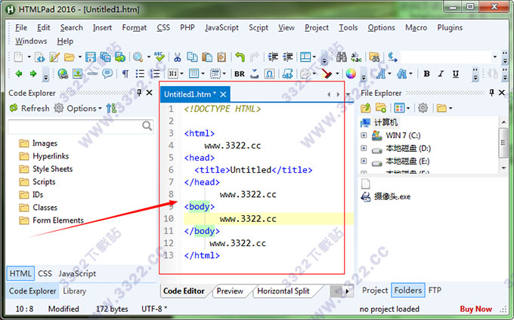Open the search toolbar combo box dropdown
This screenshot has height=320, width=514.
494,57
